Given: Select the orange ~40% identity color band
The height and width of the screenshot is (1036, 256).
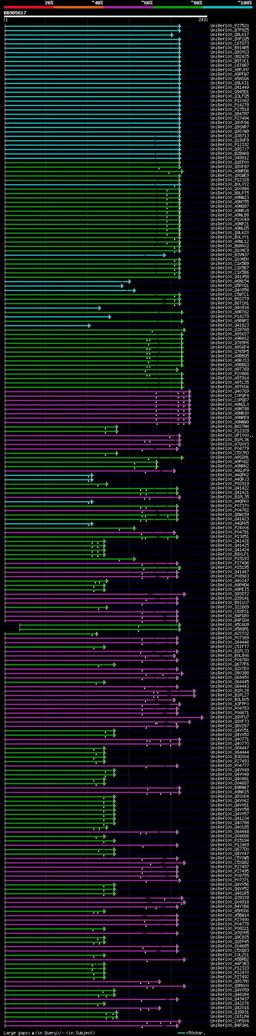Looking at the screenshot, I should tap(78, 7).
